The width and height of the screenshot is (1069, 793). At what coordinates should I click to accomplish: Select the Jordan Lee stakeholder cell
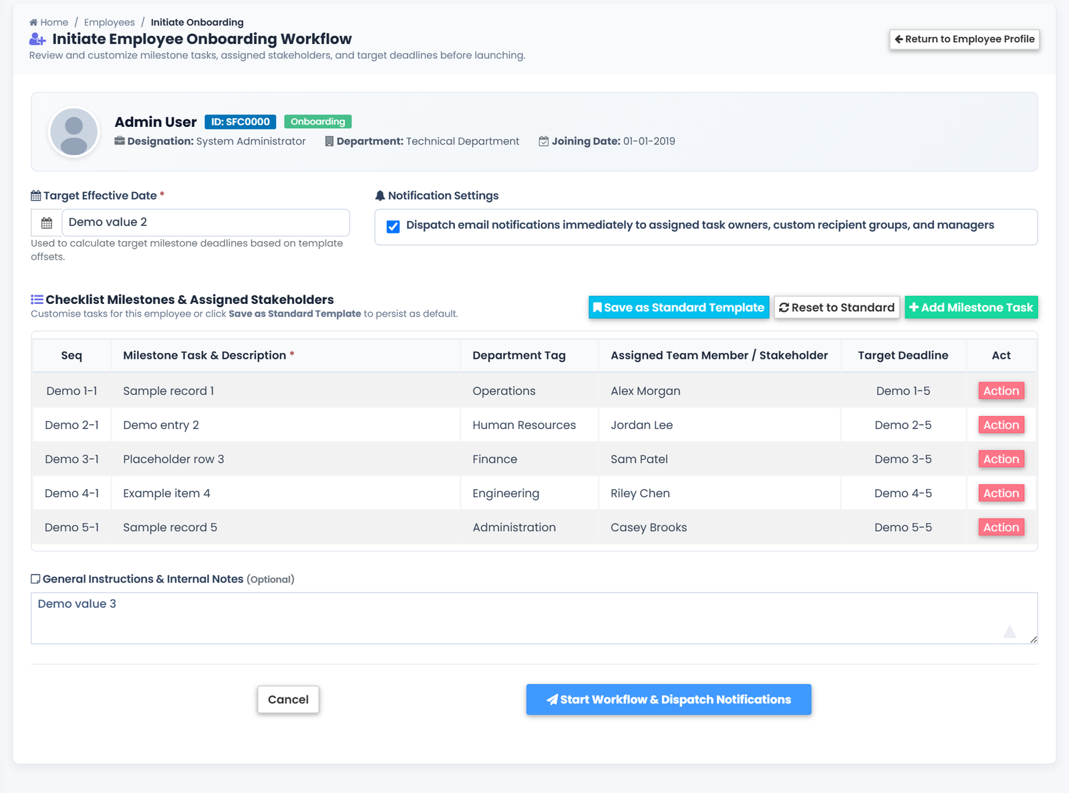(x=720, y=425)
